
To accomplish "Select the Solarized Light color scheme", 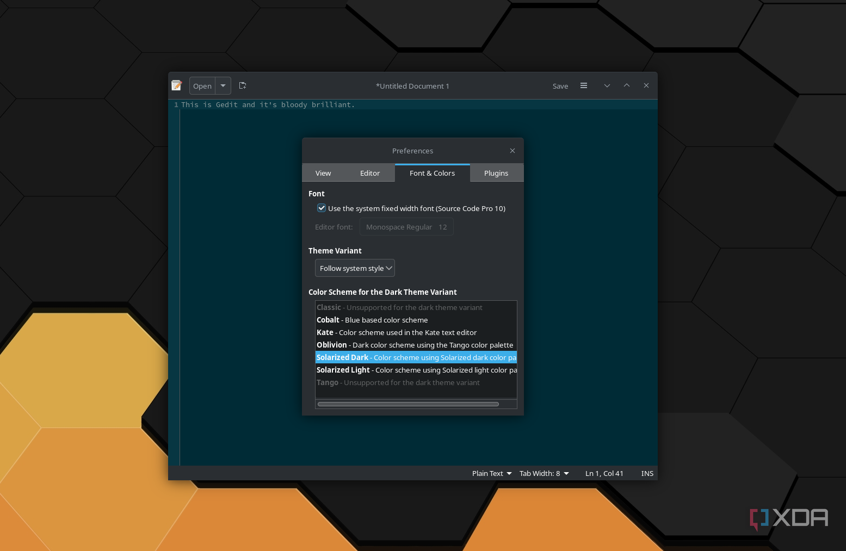I will tap(416, 370).
